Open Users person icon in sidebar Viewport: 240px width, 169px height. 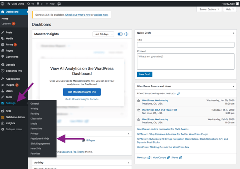point(3,91)
